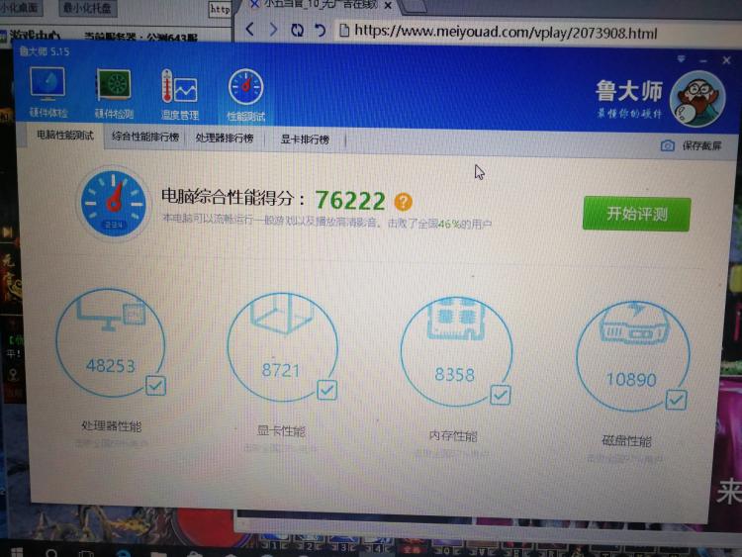Click the browser refresh icon
742x557 pixels.
297,31
